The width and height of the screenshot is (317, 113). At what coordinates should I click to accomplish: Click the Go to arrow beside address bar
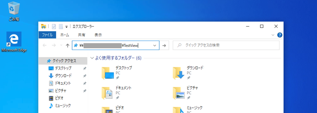(164, 45)
